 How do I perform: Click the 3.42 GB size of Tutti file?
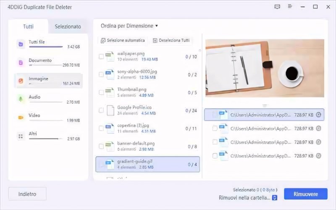pyautogui.click(x=73, y=47)
